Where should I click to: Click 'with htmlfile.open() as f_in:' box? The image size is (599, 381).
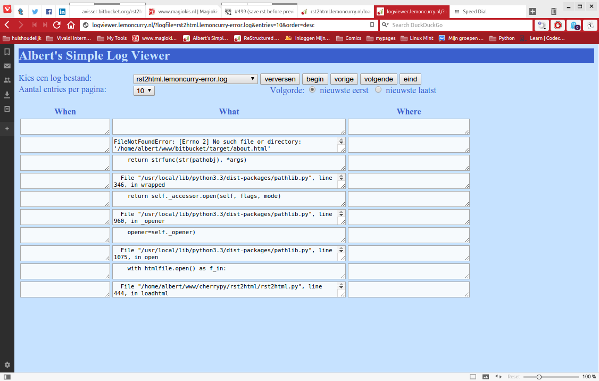[229, 271]
